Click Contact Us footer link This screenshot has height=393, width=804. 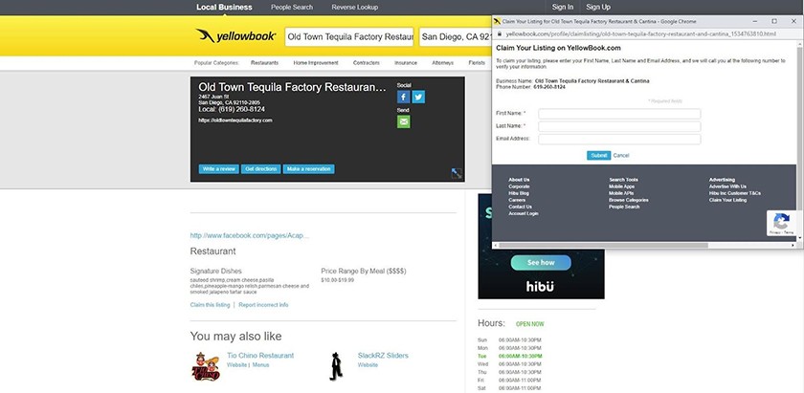tap(520, 207)
